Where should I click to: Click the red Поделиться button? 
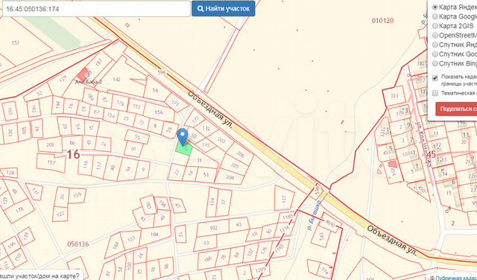[x=456, y=109]
